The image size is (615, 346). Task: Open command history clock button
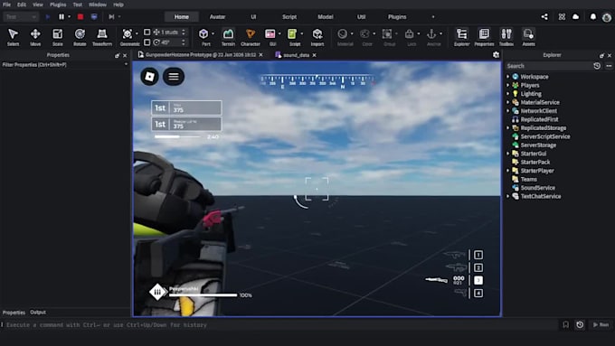coord(580,324)
